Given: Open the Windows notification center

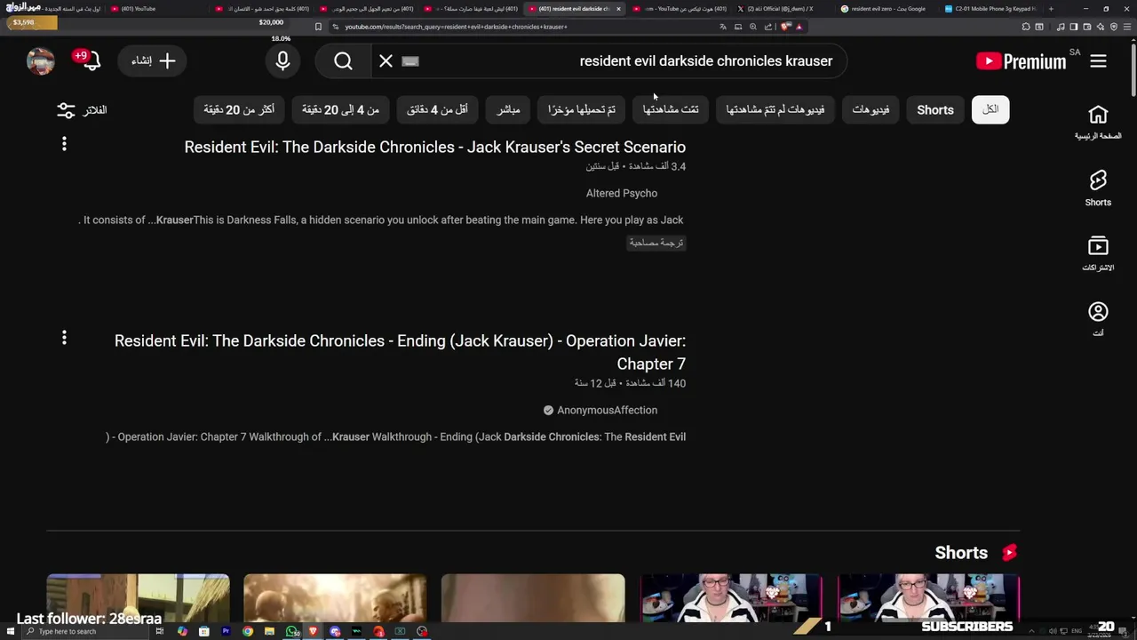Looking at the screenshot, I should click(x=1122, y=631).
